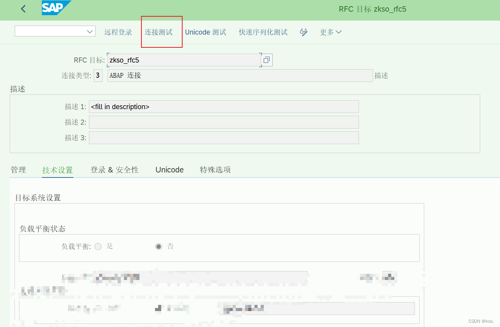Go back using the left arrow icon
Viewport: 500px width, 327px height.
pos(23,9)
